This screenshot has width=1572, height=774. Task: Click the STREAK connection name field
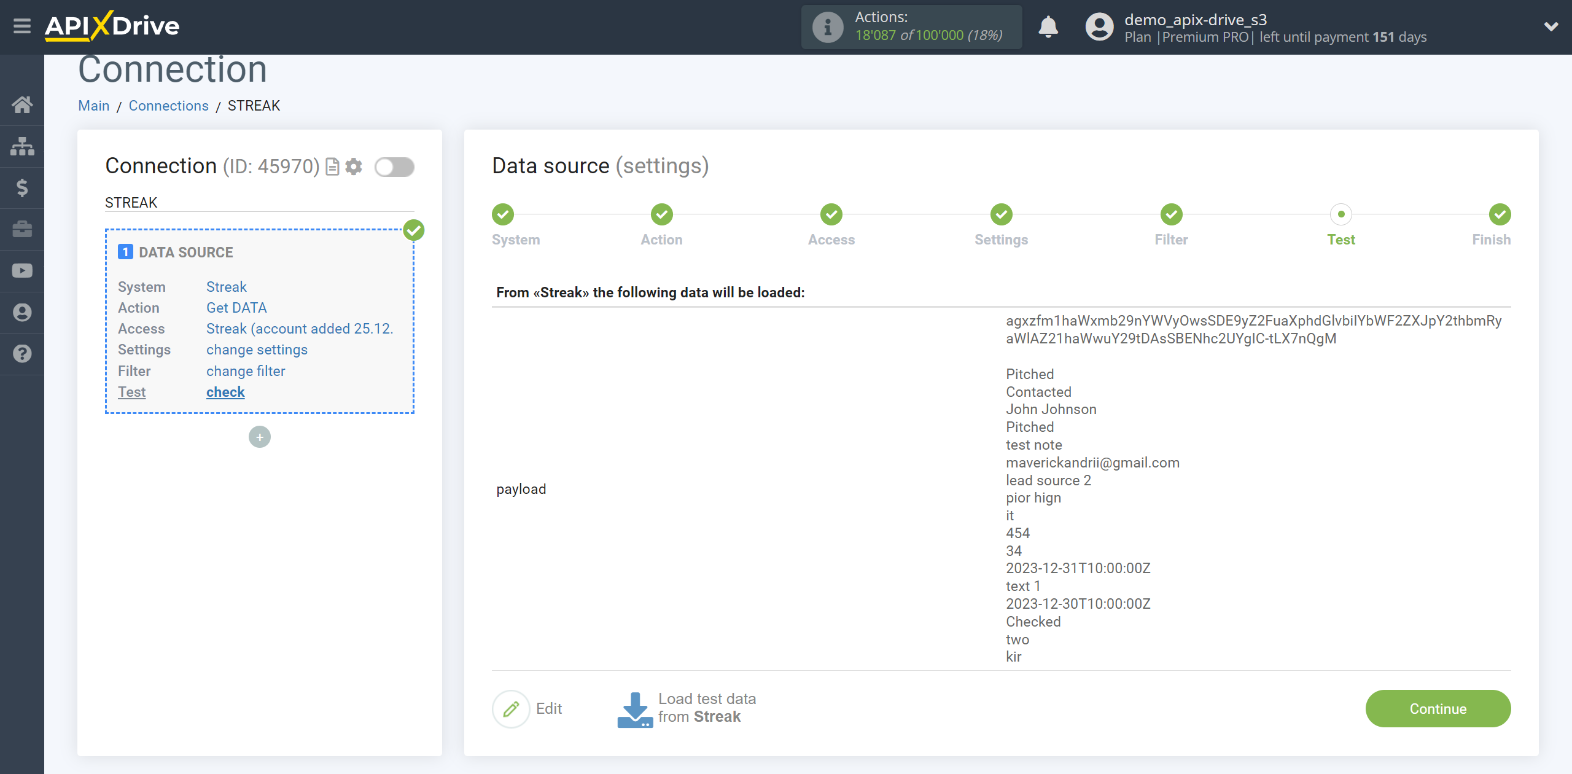(x=260, y=203)
